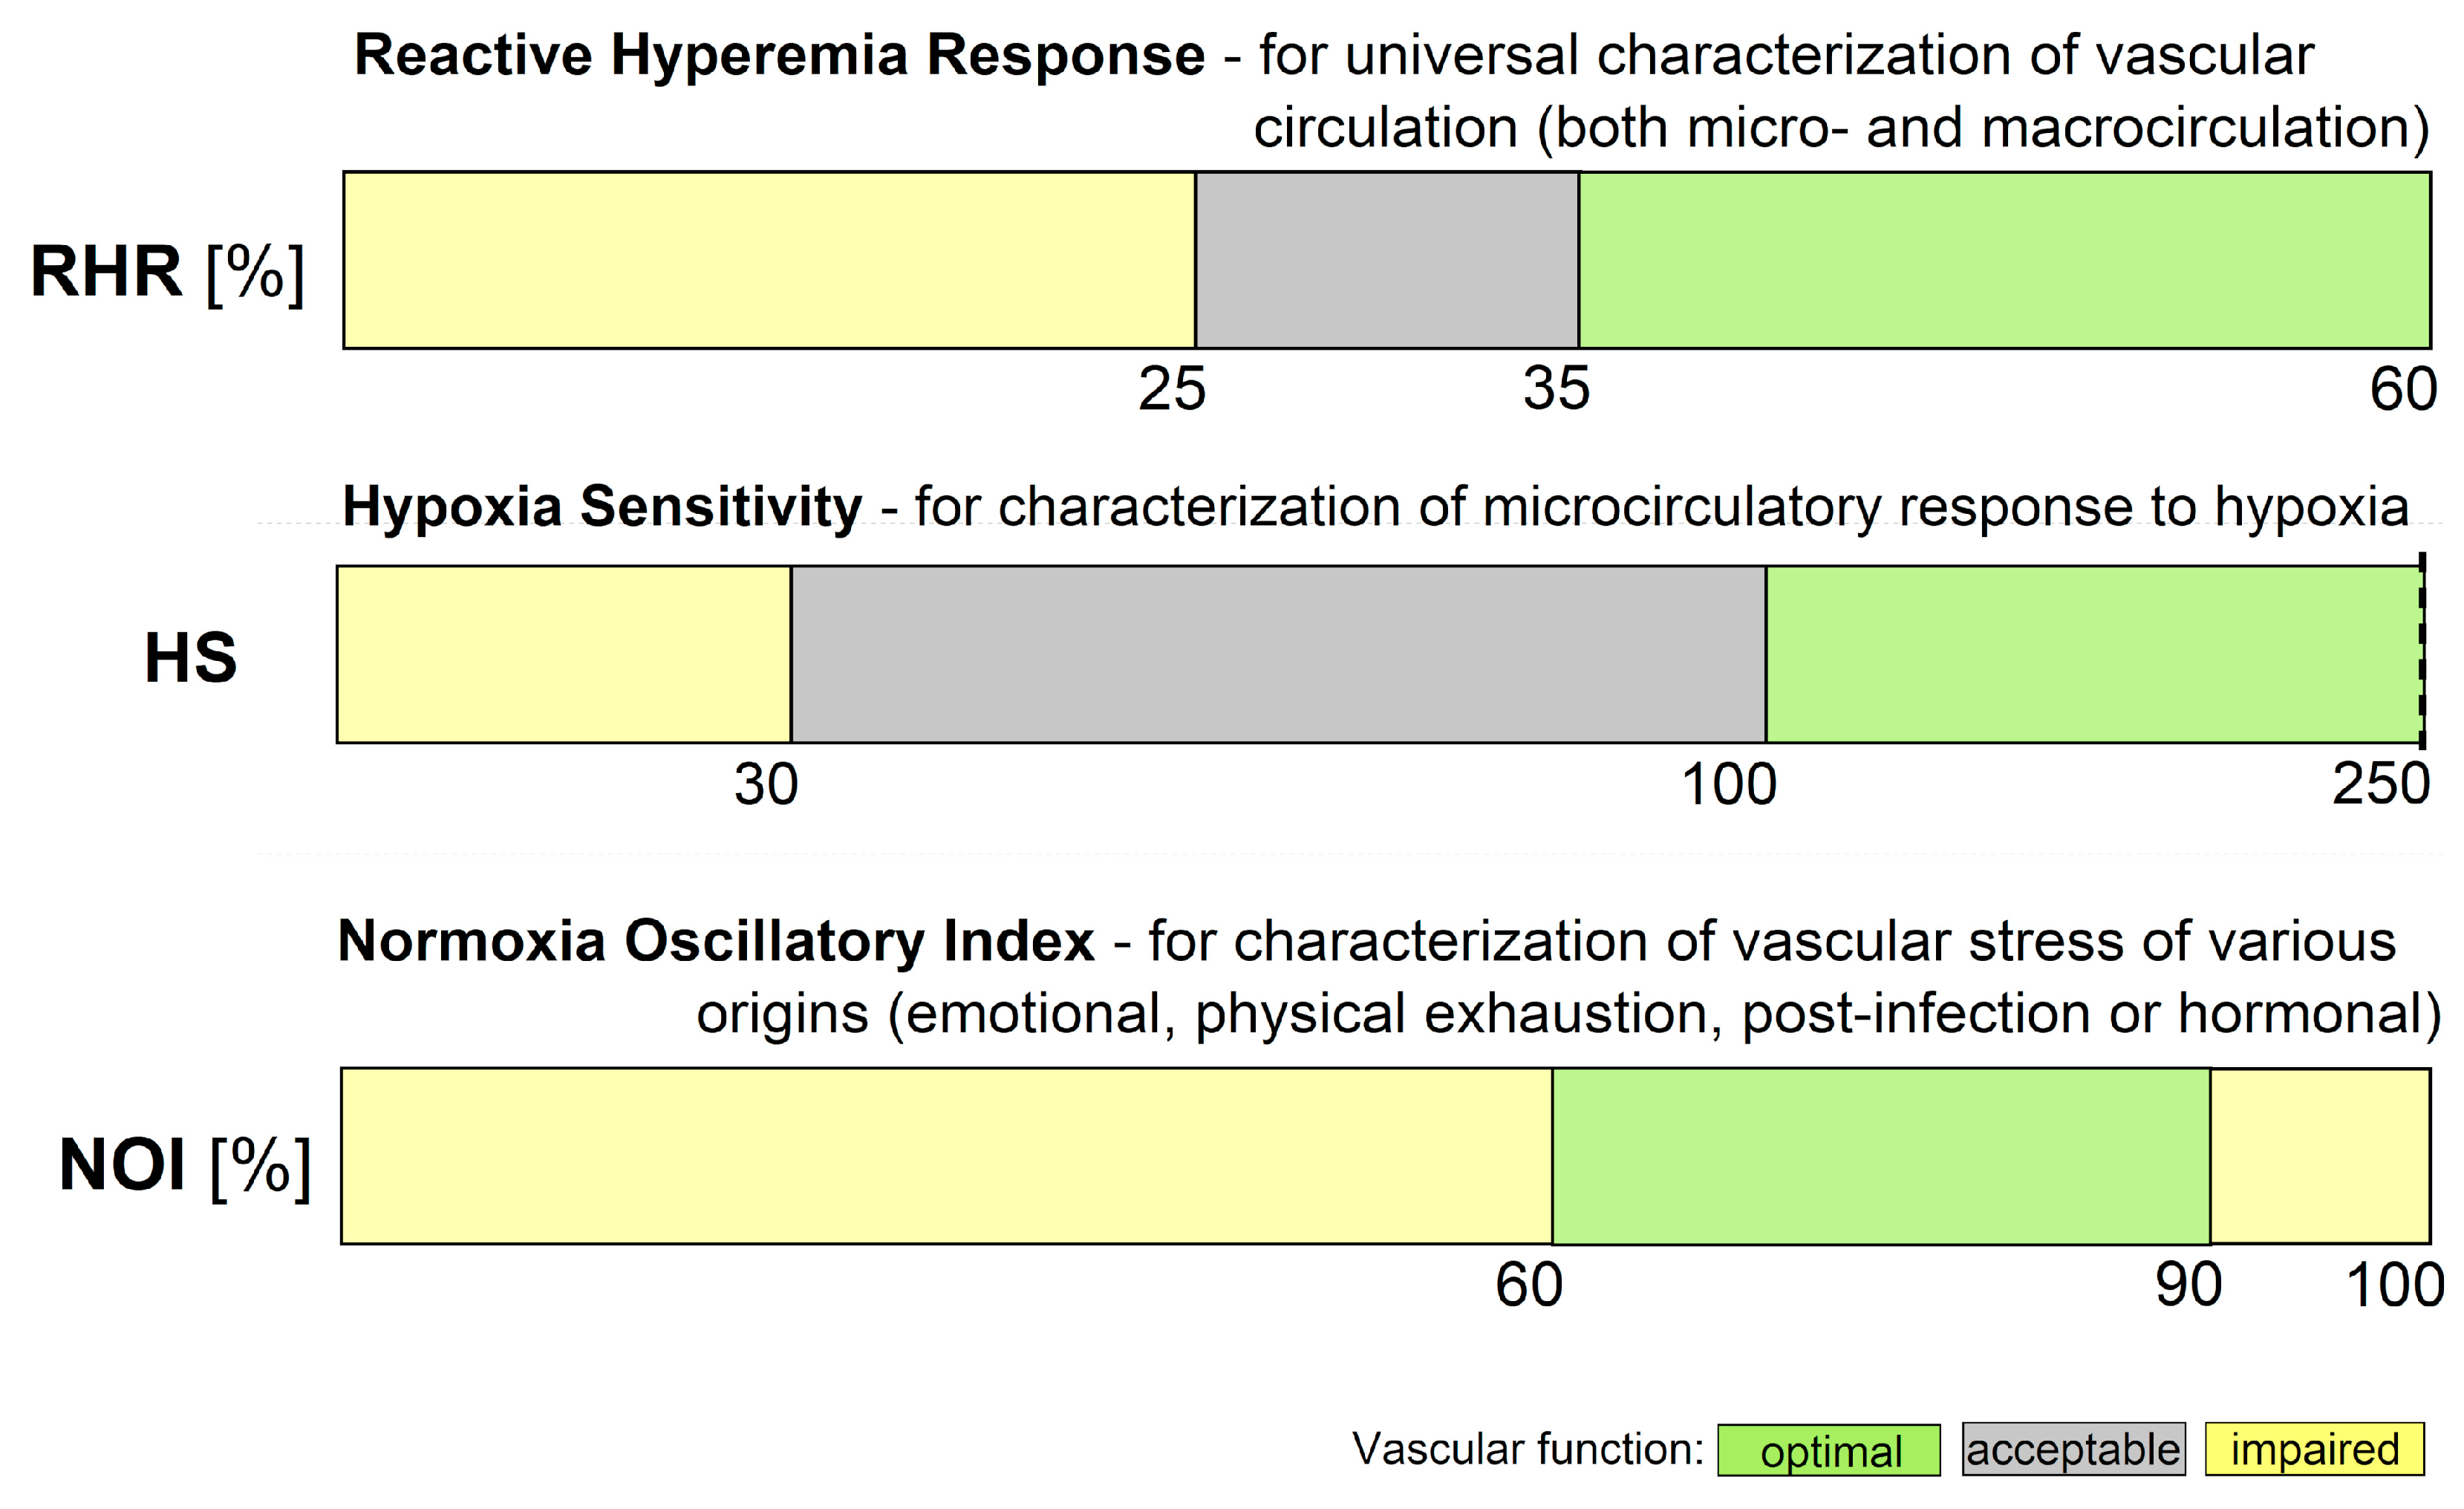Click the small yellow 90–100 NOI segment
The image size is (2464, 1509).
(x=2320, y=1156)
